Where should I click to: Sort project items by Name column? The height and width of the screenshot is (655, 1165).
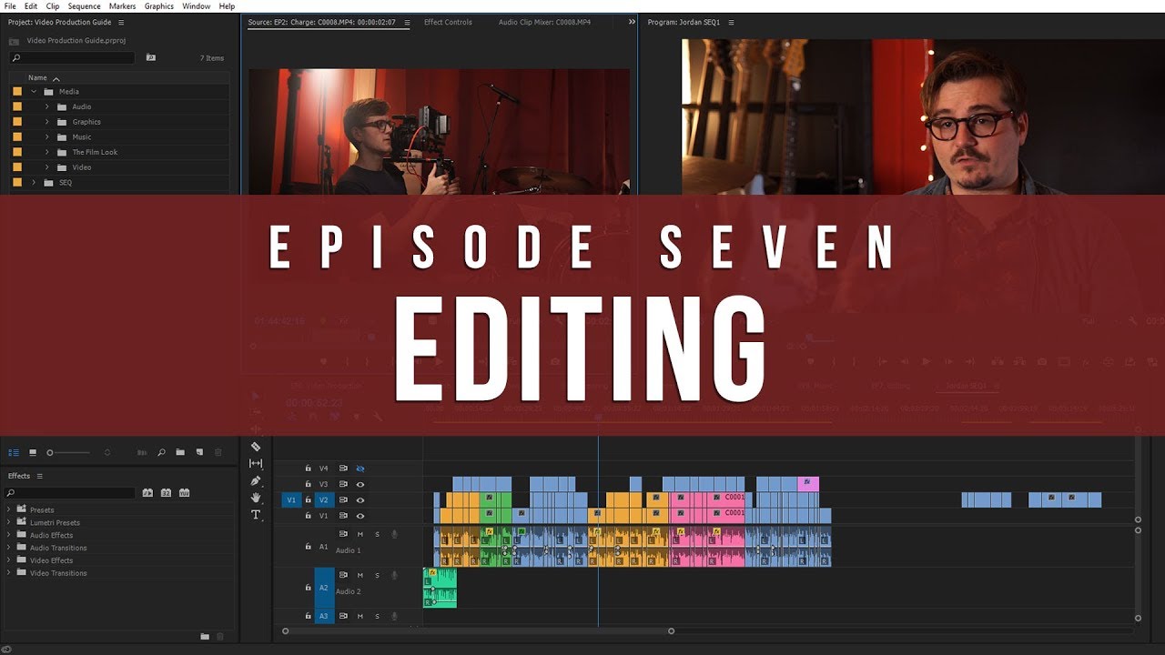[37, 78]
